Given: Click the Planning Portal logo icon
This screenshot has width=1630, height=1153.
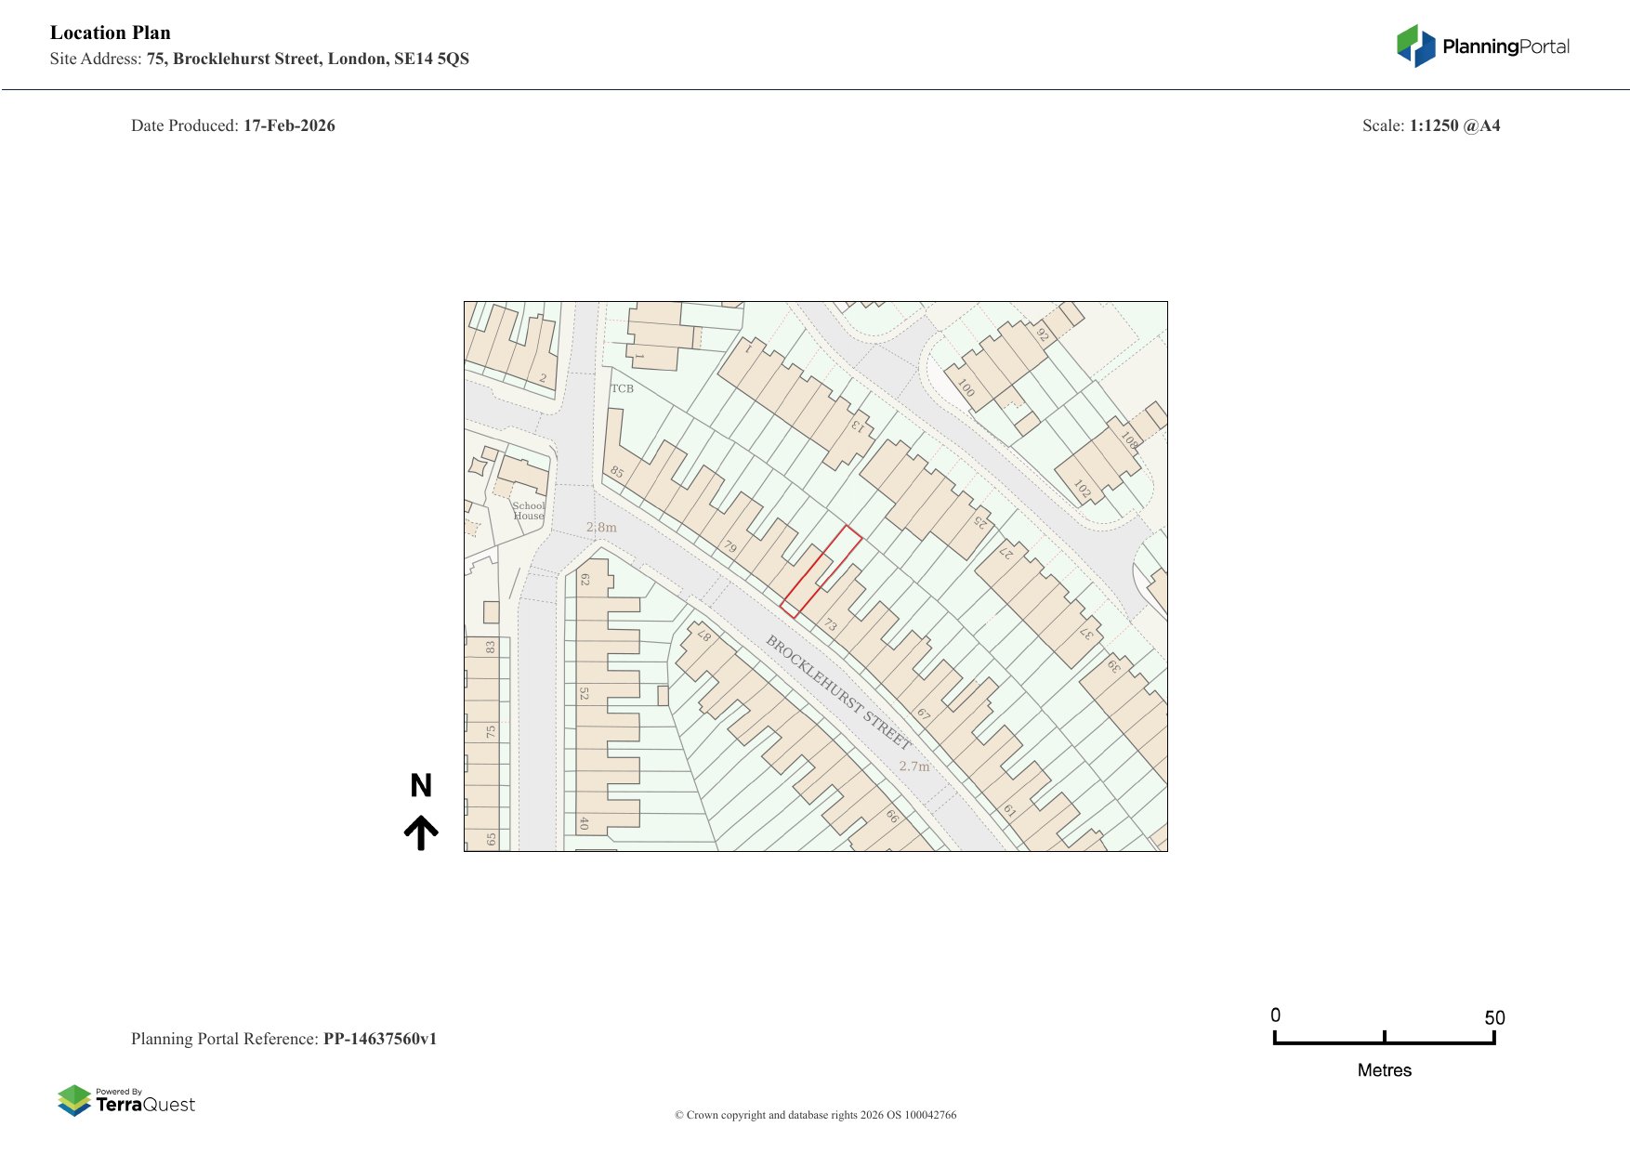Looking at the screenshot, I should (x=1415, y=46).
